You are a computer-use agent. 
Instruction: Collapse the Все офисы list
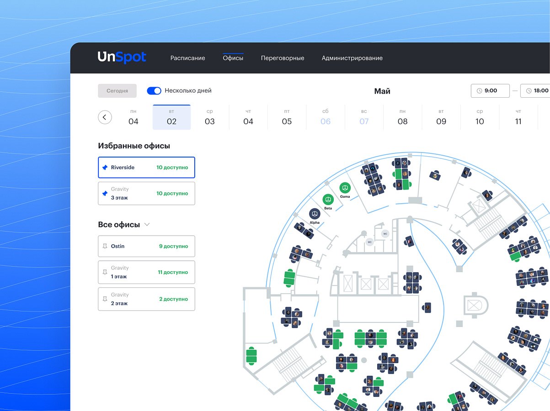click(147, 225)
